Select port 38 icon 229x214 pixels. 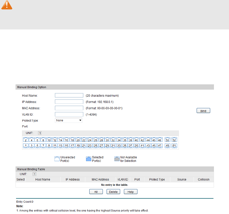coord(131,140)
